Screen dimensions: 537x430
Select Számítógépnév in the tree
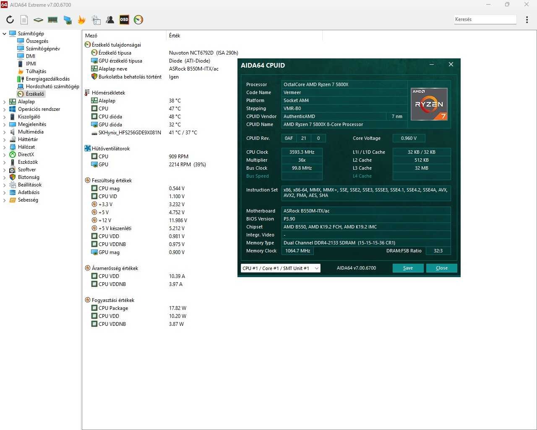(43, 49)
